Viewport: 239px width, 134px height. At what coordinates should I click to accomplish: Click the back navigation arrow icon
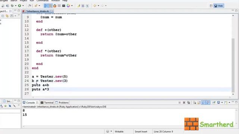click(95, 6)
